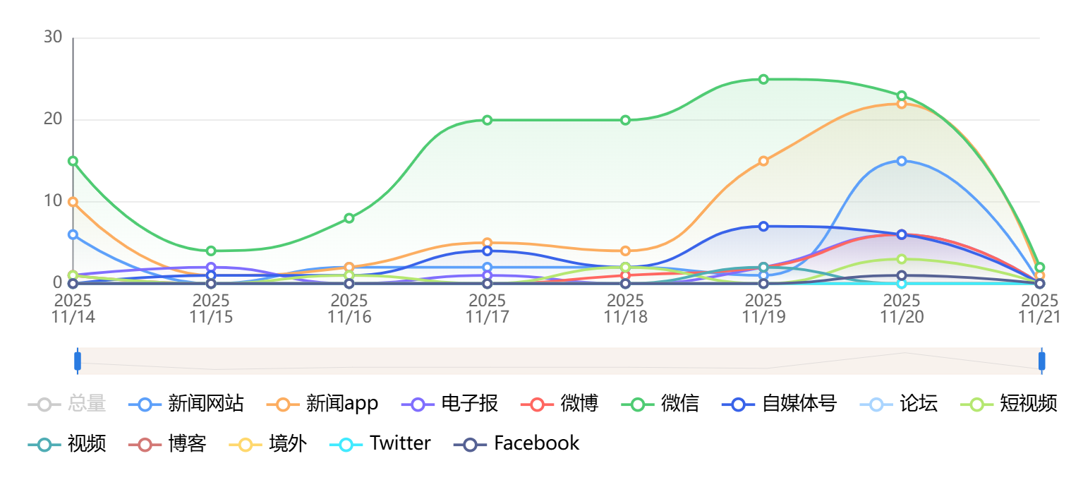Toggle 博客 legend entry
This screenshot has height=480, width=1083.
click(167, 444)
